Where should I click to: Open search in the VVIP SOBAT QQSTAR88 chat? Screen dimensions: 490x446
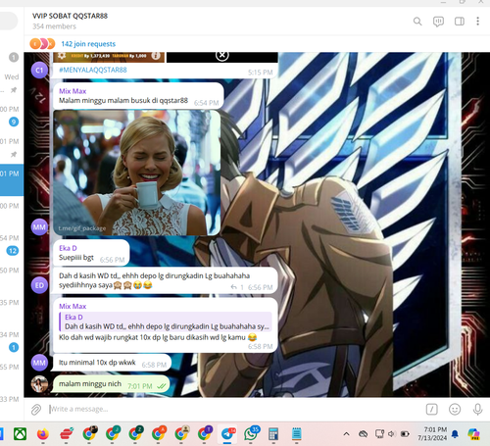(x=417, y=22)
